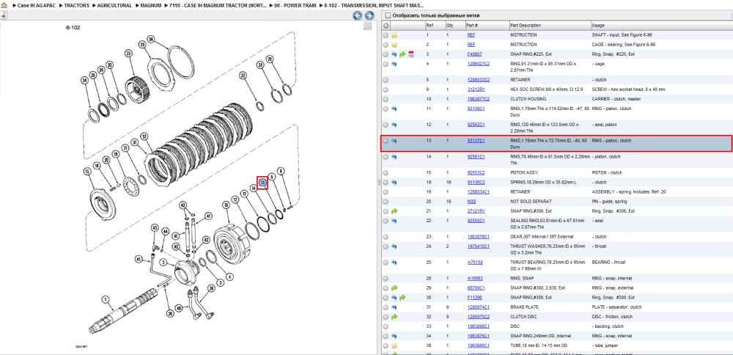Click the blue back arrow in Ref 3 row

point(394,55)
